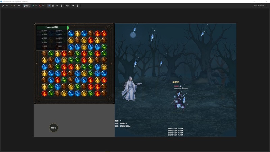The image size is (270, 152).
Task: Click the next frame step icon
Action: (7, 6)
